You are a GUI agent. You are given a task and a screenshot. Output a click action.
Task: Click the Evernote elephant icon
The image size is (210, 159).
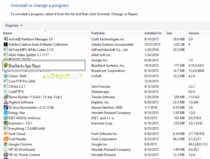pos(6,123)
